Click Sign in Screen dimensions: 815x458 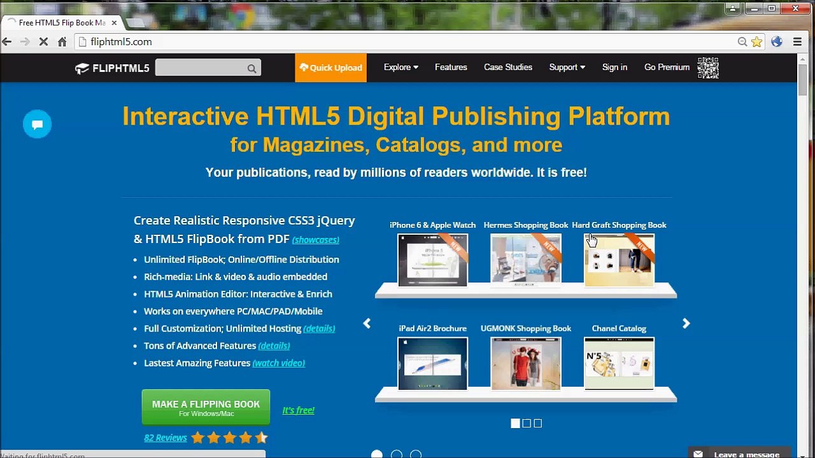point(614,67)
